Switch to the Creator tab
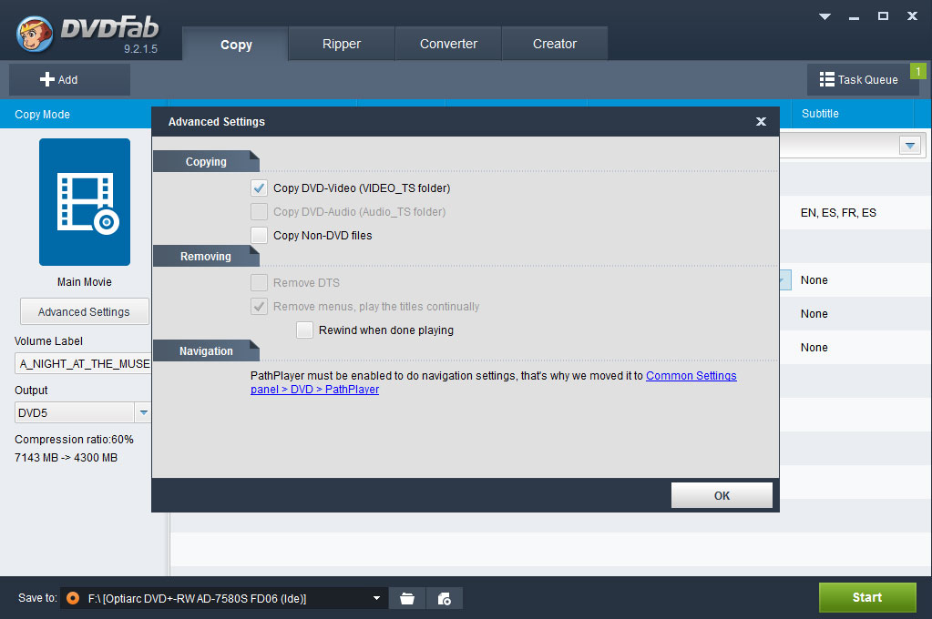932x619 pixels. [x=555, y=44]
